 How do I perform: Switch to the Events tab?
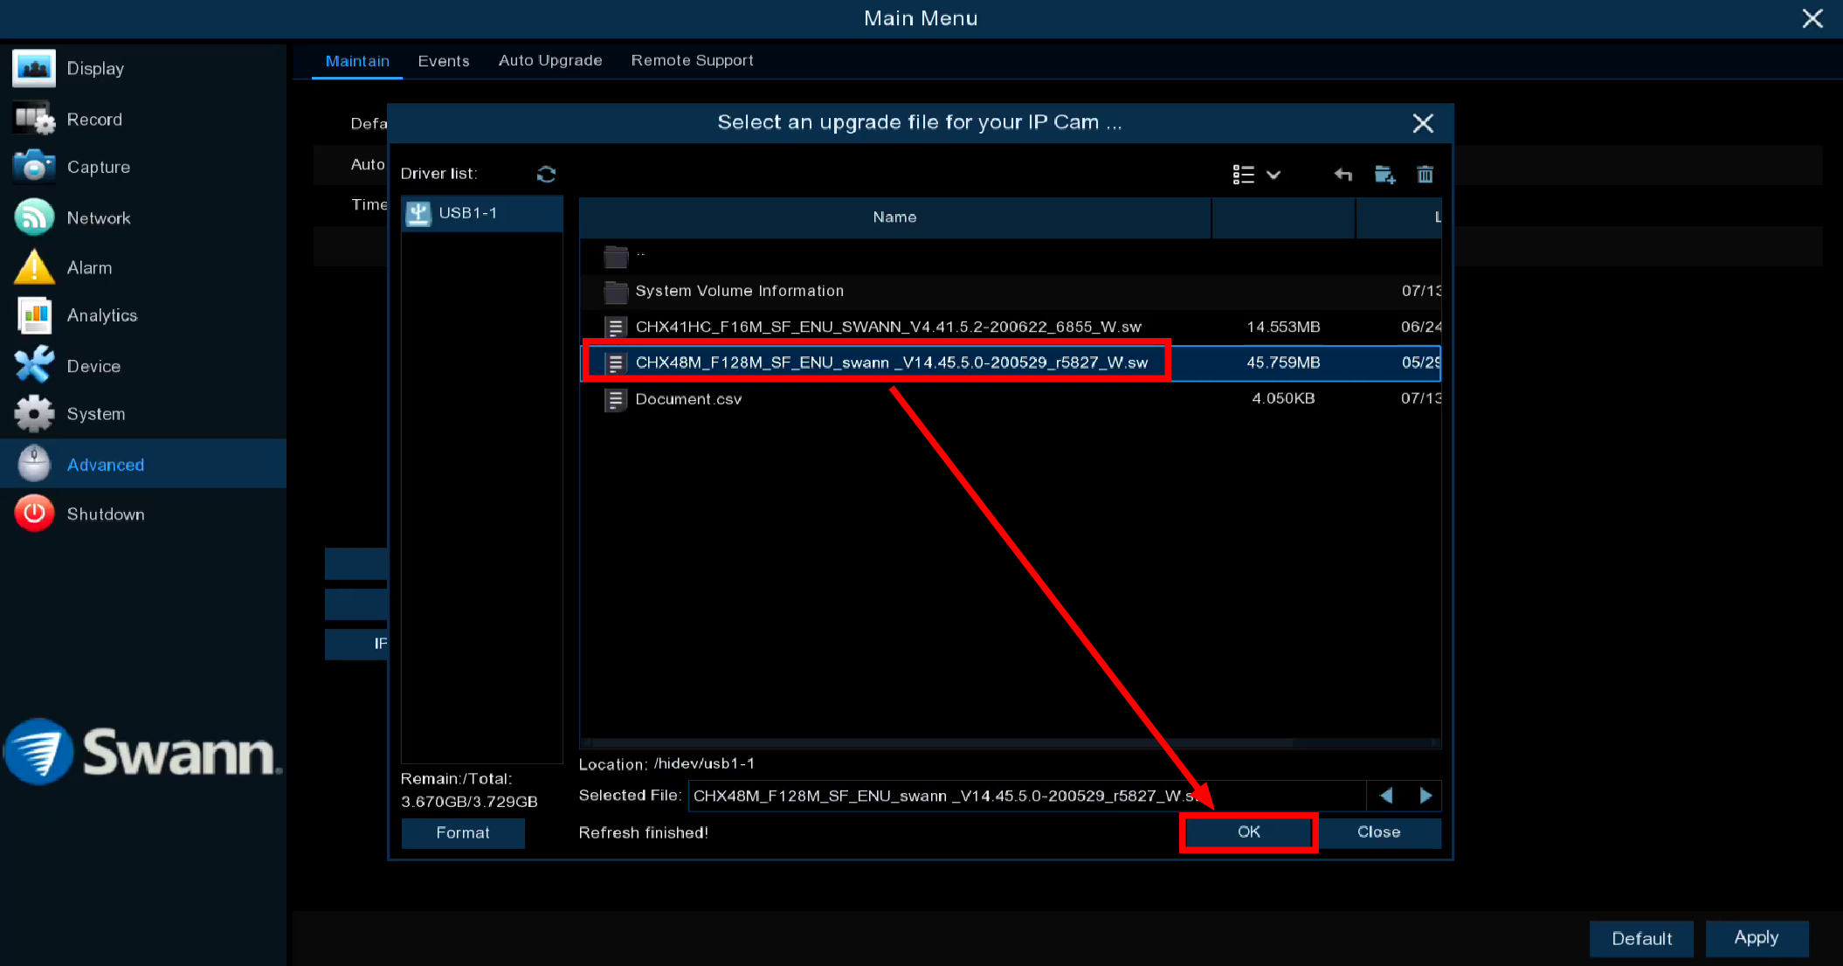443,60
